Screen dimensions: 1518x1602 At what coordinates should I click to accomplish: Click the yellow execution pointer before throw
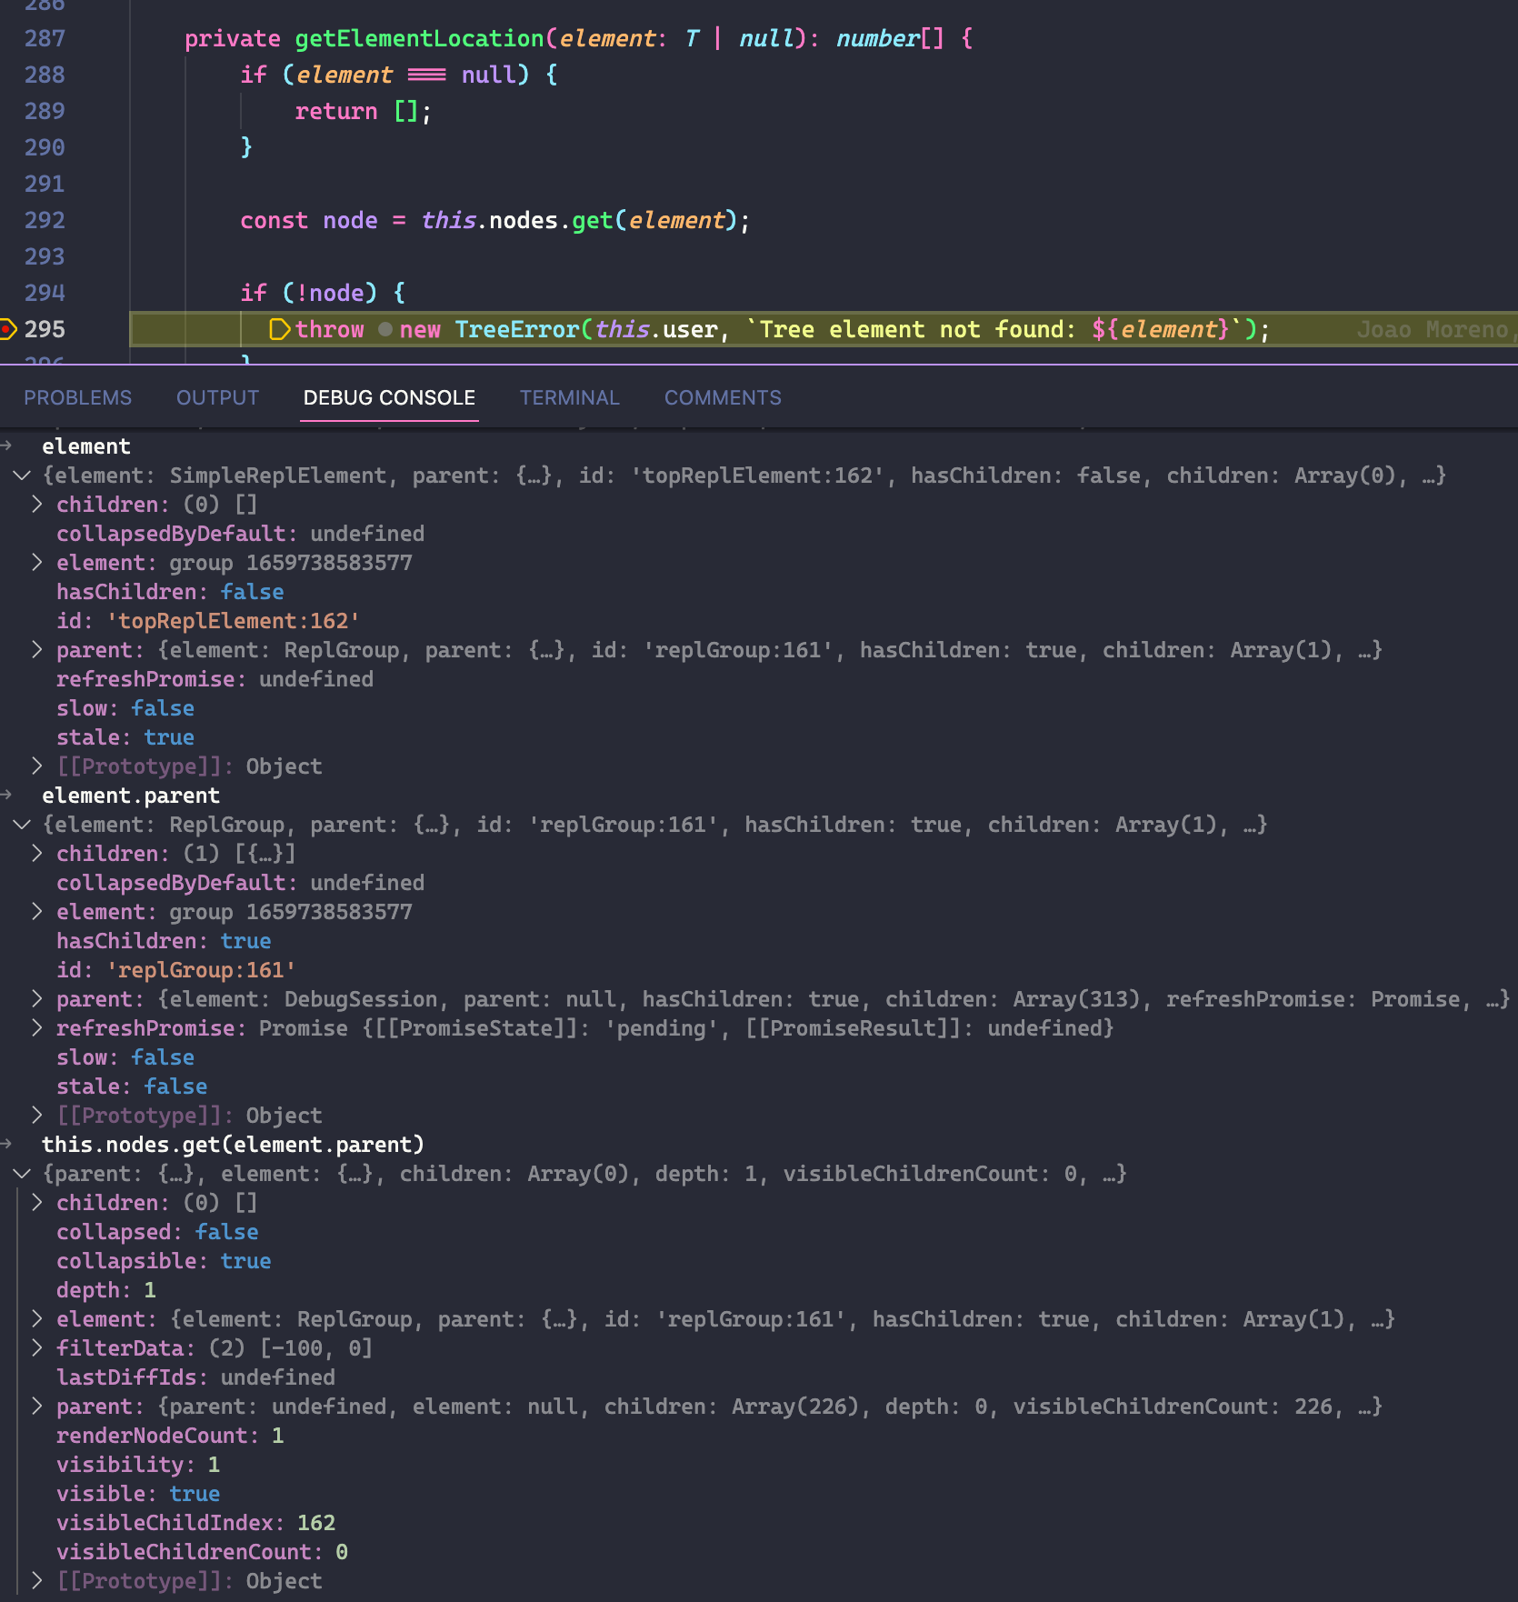[x=280, y=329]
